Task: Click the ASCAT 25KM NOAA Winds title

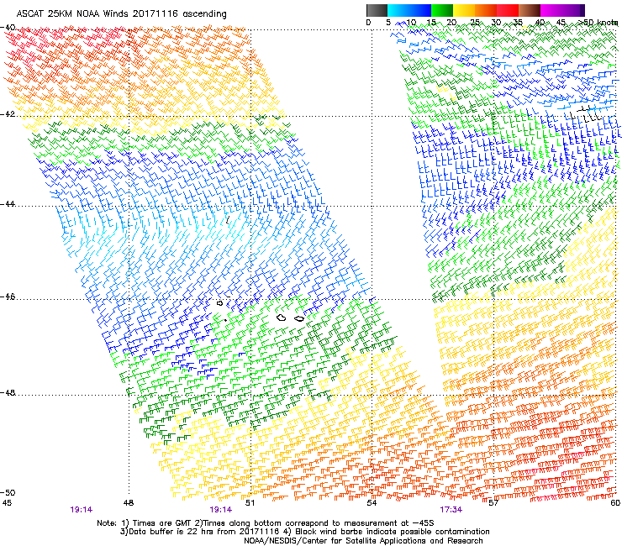Action: (x=121, y=14)
